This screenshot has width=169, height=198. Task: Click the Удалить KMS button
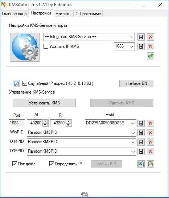[122, 103]
